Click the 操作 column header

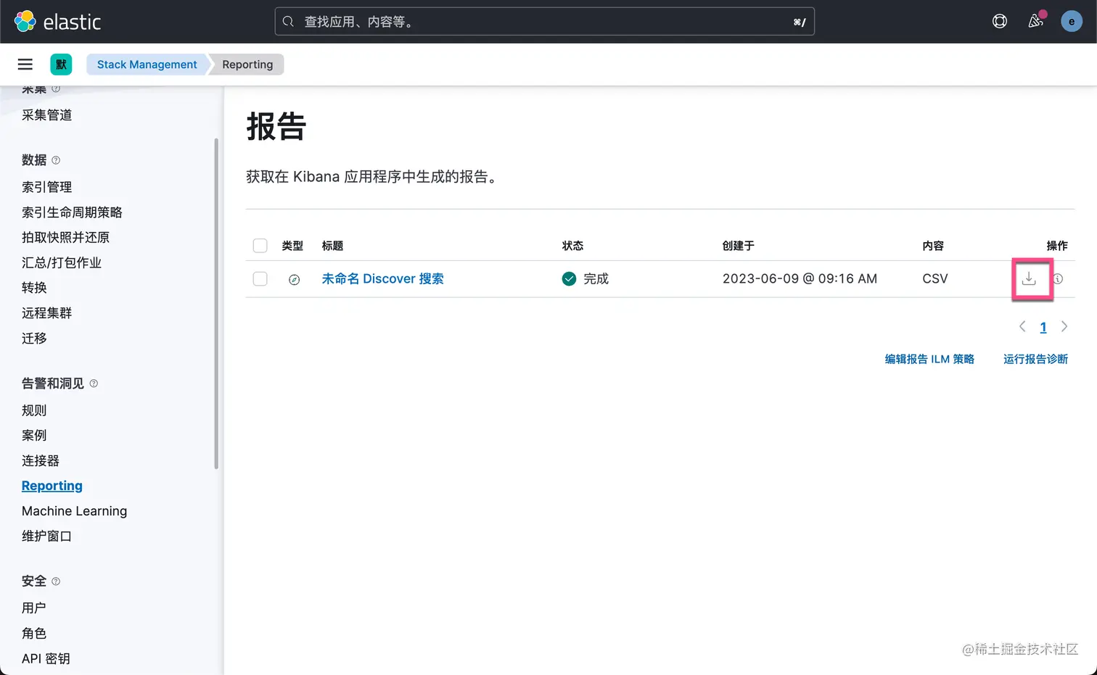click(x=1057, y=246)
